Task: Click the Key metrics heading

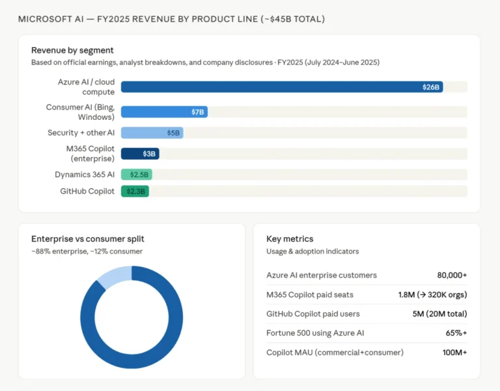Action: tap(290, 239)
